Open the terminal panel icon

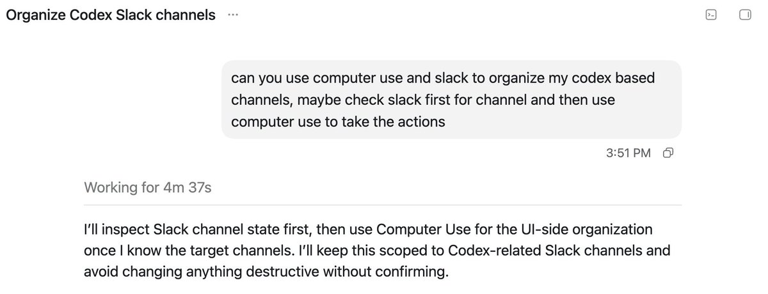(710, 15)
